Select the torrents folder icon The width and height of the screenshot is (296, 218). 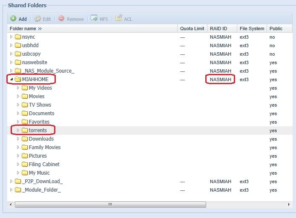pyautogui.click(x=25, y=130)
